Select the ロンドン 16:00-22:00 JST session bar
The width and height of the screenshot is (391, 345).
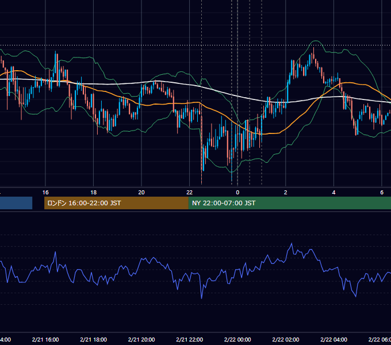point(116,203)
